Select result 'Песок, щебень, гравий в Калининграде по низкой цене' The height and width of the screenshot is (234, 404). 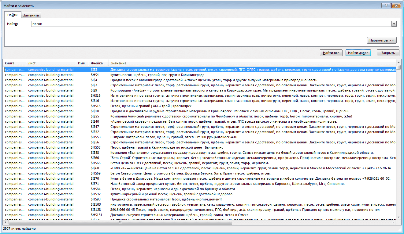click(199, 147)
